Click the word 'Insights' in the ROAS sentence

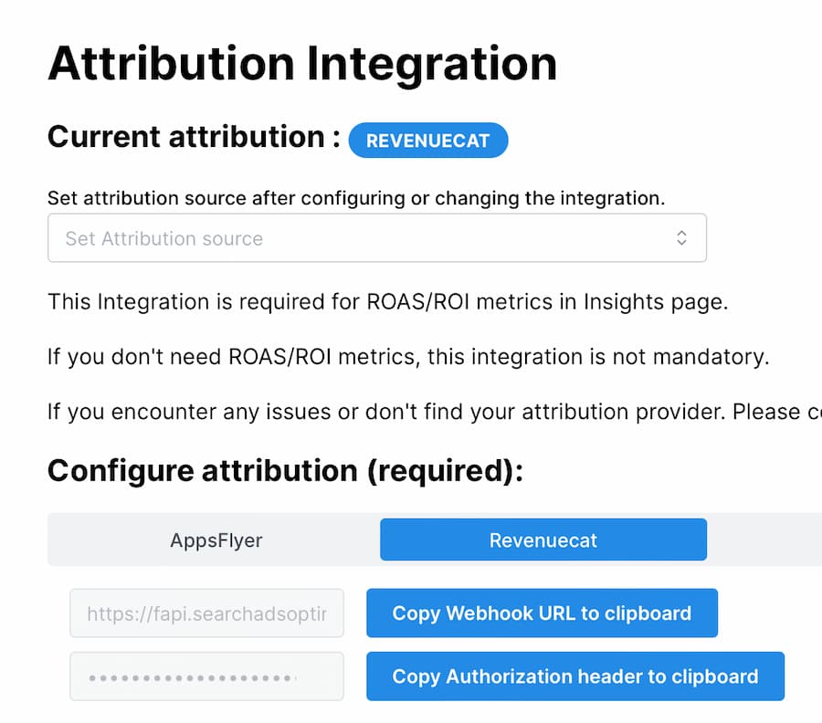click(x=619, y=302)
